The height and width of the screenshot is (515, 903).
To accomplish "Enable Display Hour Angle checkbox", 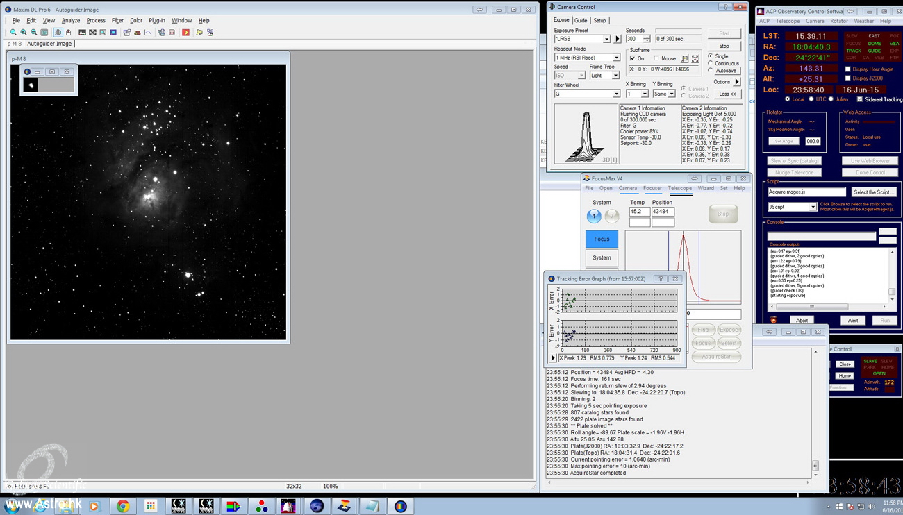I will [847, 69].
